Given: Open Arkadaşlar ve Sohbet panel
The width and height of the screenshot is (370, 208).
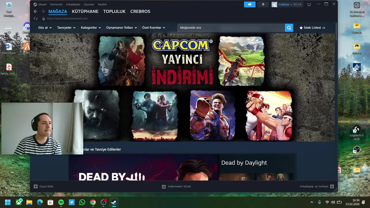Looking at the screenshot, I should [x=317, y=186].
